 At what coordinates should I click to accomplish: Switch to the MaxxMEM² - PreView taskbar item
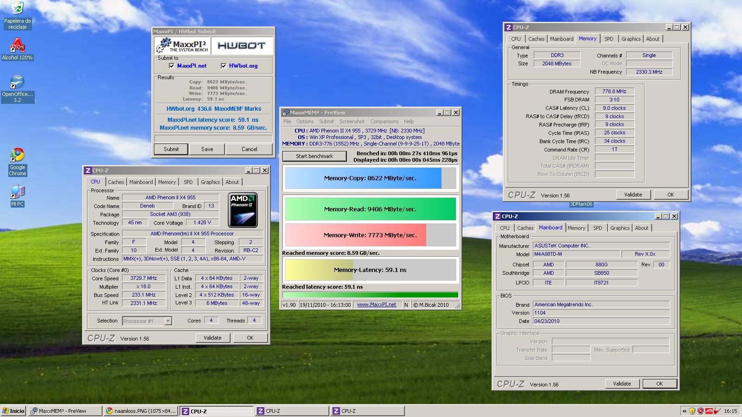[x=65, y=411]
